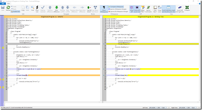Image resolution: width=202 pixels, height=110 pixels.
Task: Click the Paste icon
Action: tap(27, 8)
